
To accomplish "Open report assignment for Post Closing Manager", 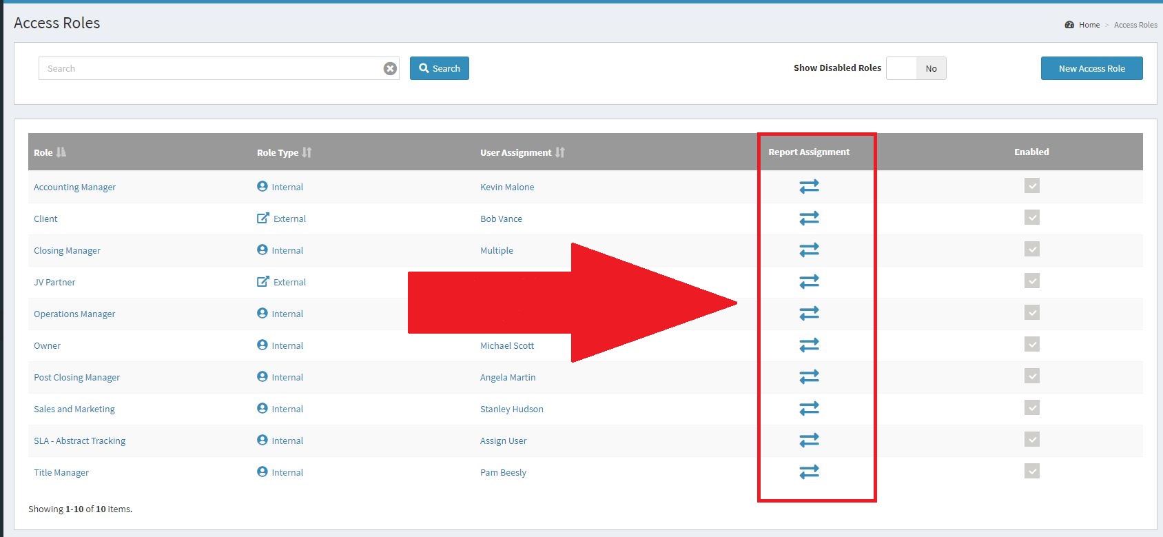I will [x=809, y=377].
